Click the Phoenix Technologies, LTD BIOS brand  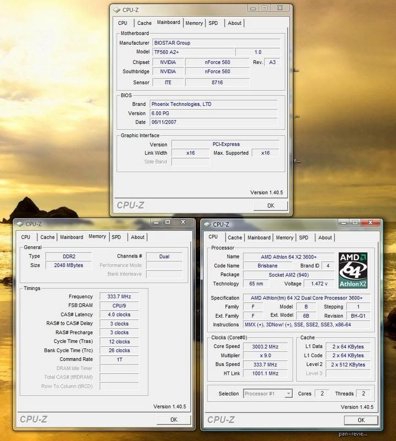click(x=213, y=104)
